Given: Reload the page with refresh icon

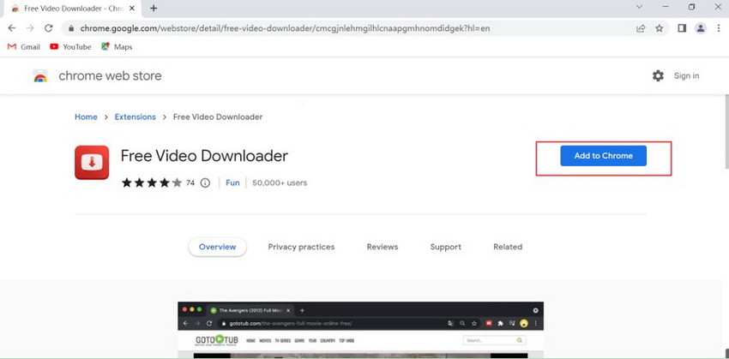Looking at the screenshot, I should [x=48, y=28].
